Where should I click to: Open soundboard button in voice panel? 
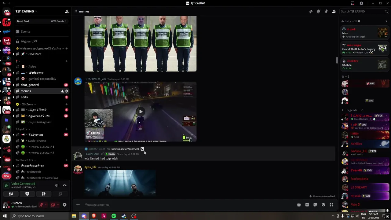click(x=60, y=194)
